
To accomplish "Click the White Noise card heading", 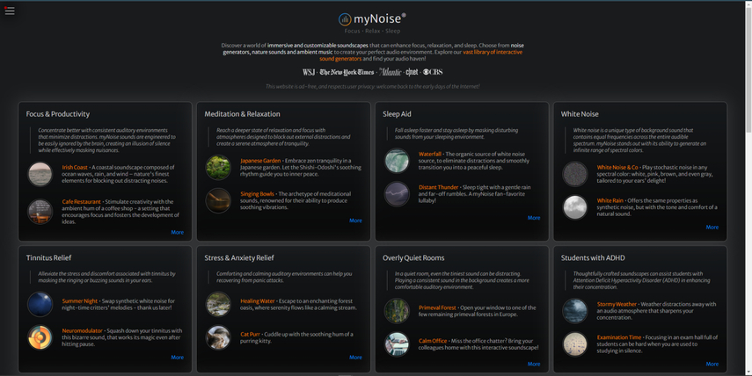I will 580,114.
